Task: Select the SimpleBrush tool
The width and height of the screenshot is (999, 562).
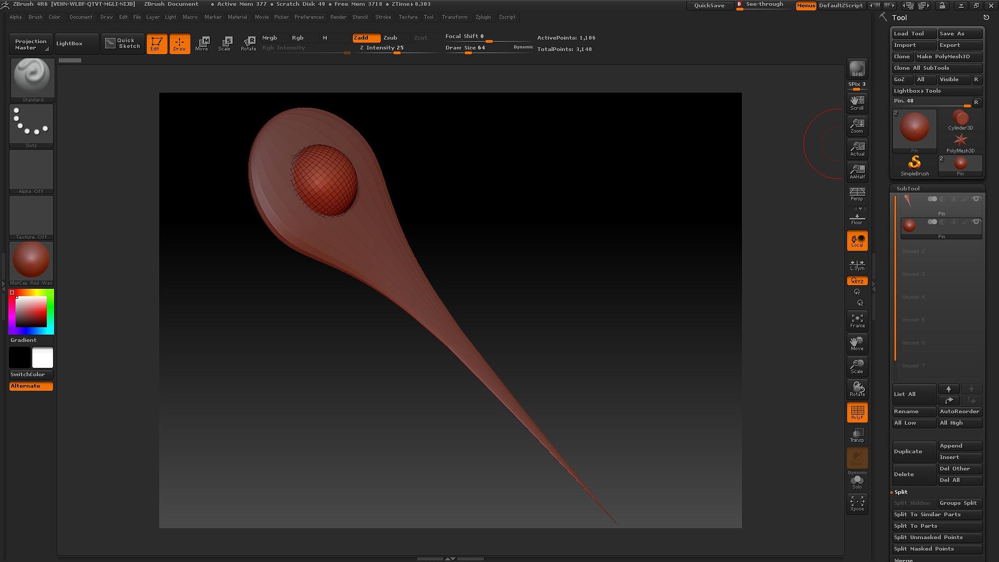Action: click(914, 166)
